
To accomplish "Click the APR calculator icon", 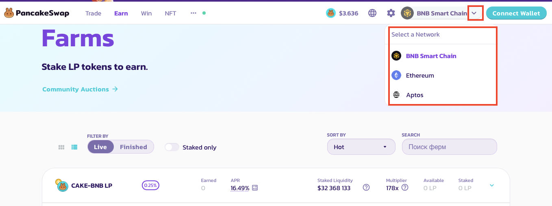I will point(255,188).
